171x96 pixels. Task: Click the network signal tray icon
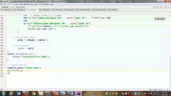coord(149,94)
